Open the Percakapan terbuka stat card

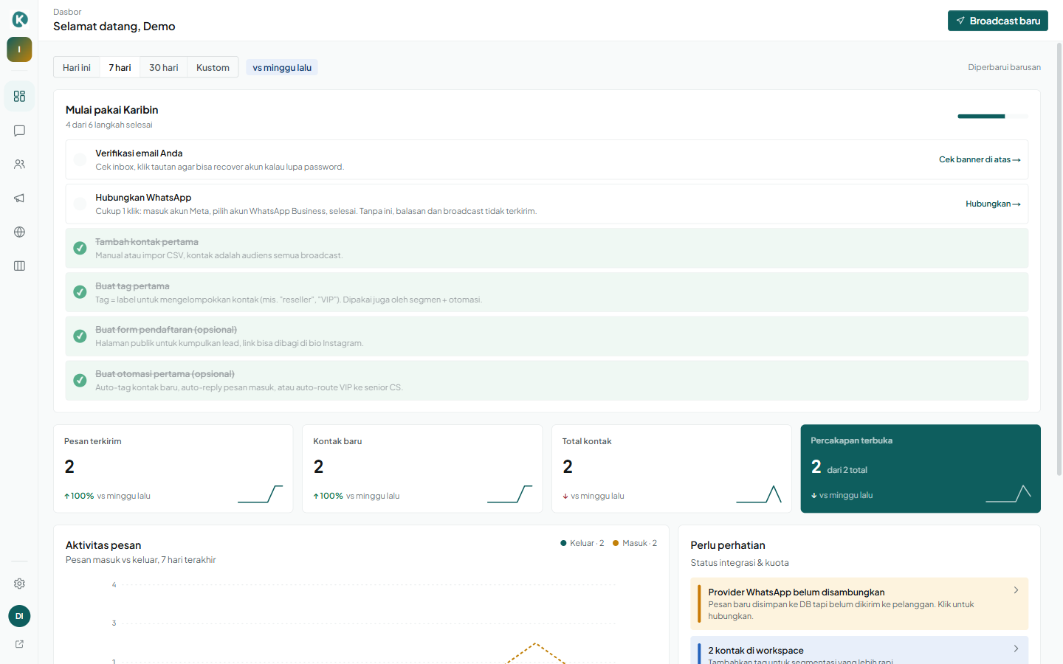921,468
